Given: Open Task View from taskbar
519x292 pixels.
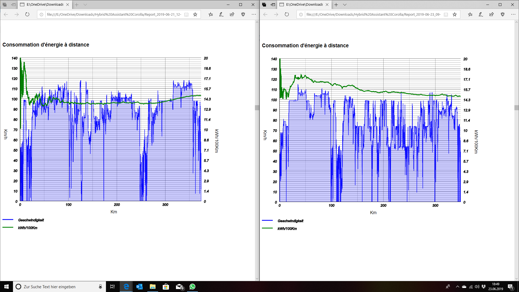Looking at the screenshot, I should [x=112, y=287].
